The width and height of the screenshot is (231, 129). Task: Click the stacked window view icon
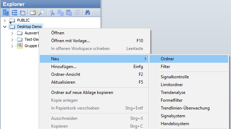(x=23, y=13)
